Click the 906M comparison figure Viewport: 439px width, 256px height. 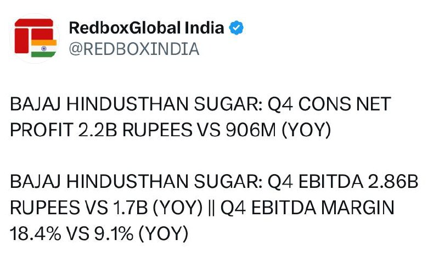click(251, 130)
